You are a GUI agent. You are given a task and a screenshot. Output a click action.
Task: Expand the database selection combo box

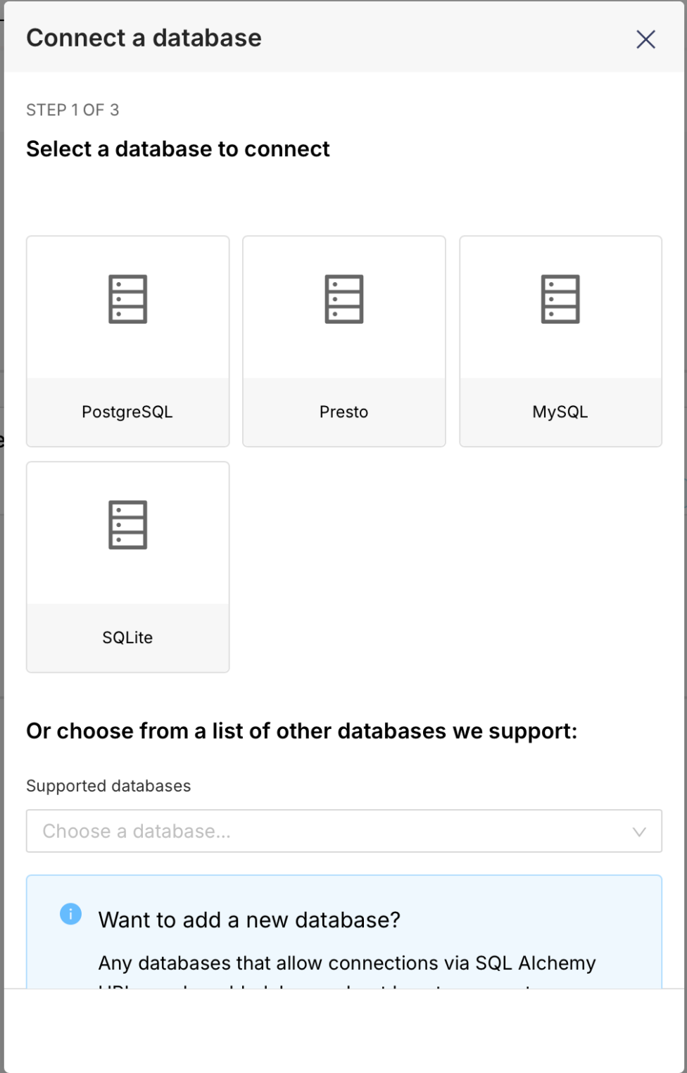pyautogui.click(x=343, y=831)
